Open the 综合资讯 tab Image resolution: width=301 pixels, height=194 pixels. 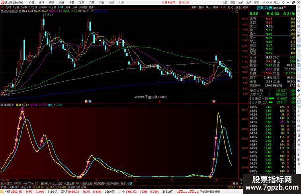[x=38, y=187]
